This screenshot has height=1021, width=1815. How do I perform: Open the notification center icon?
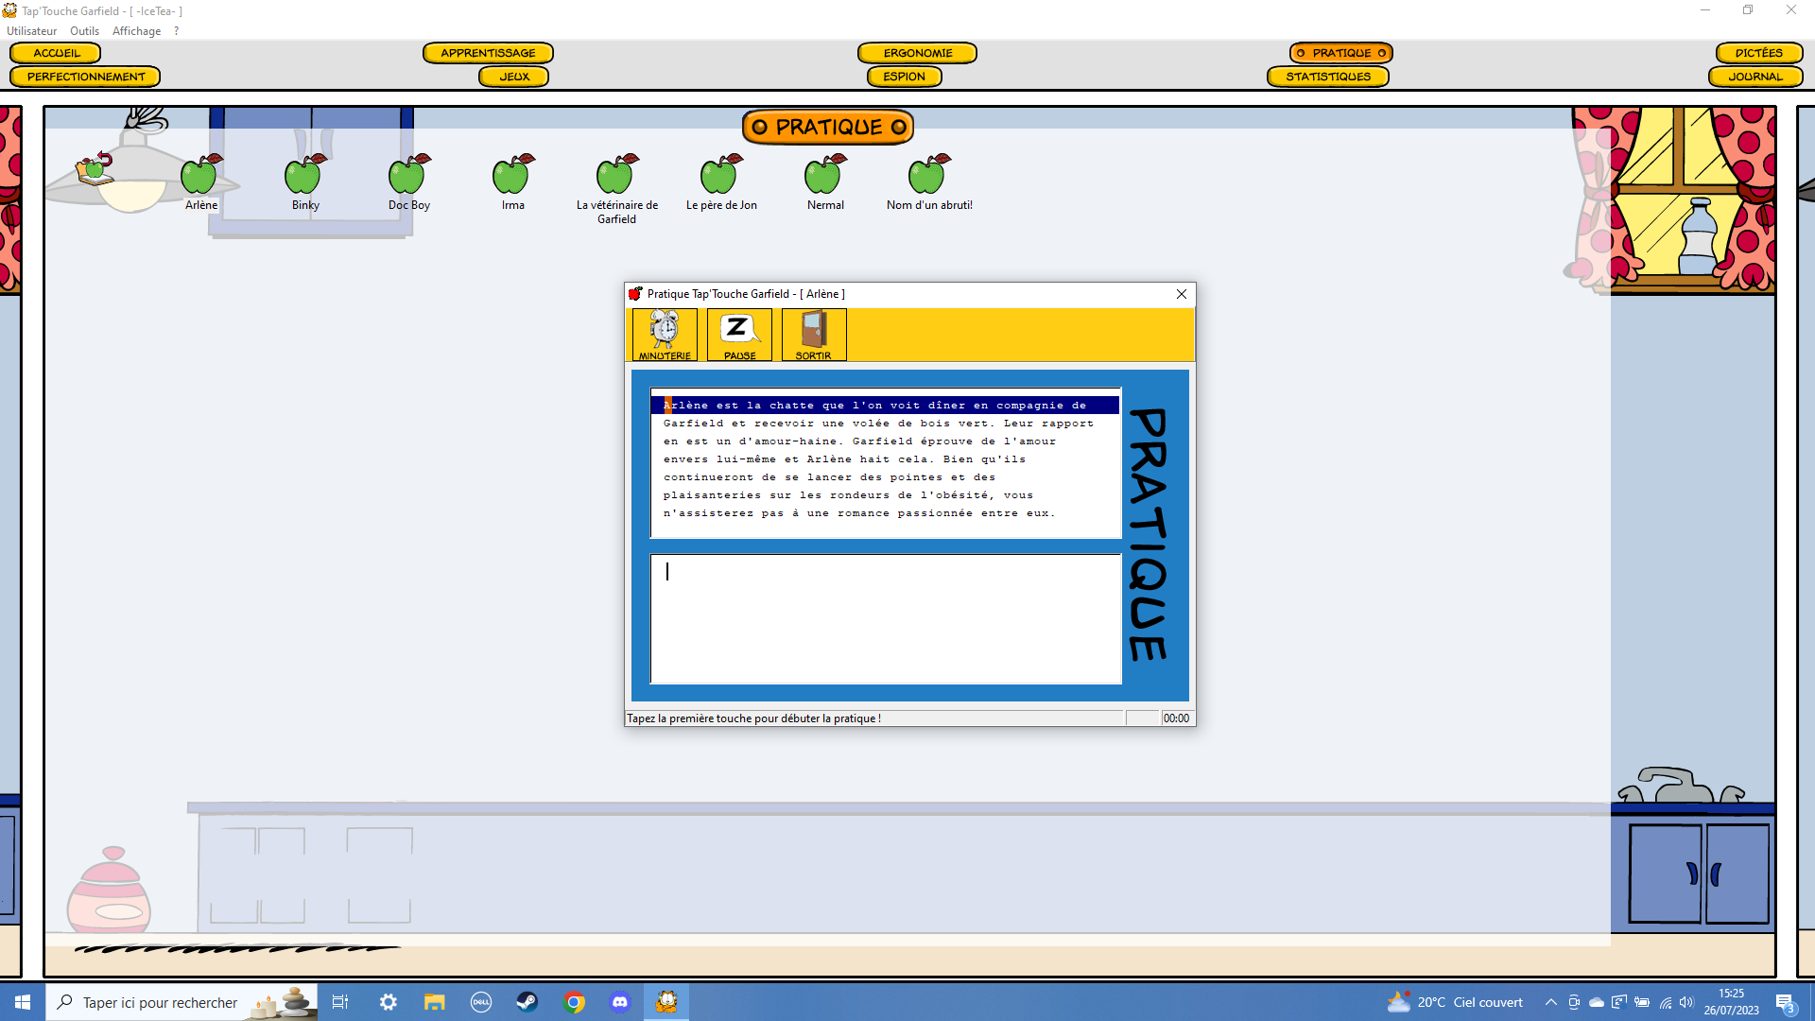pyautogui.click(x=1785, y=1003)
